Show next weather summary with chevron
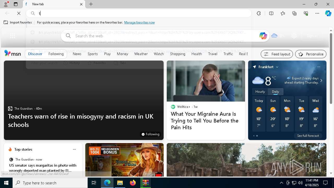Viewport: 334px width, 188px height. (321, 80)
